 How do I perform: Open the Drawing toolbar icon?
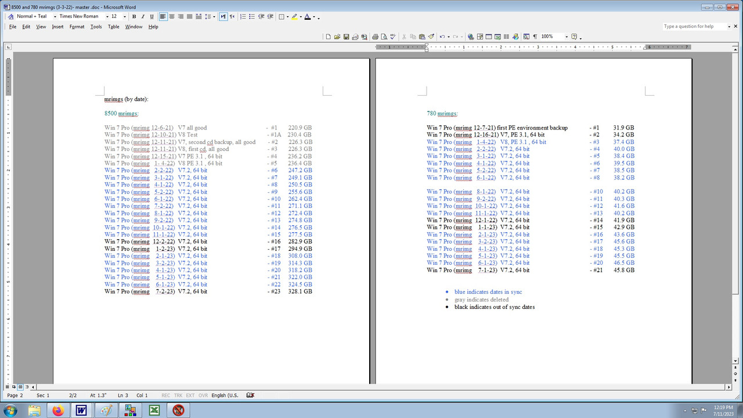515,37
